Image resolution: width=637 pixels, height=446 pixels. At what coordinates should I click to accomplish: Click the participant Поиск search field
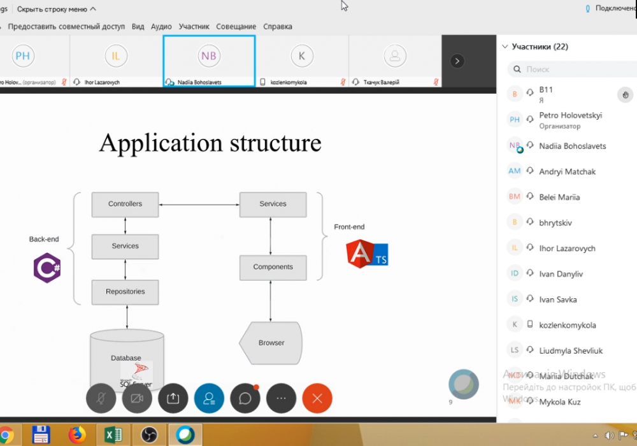click(x=573, y=69)
